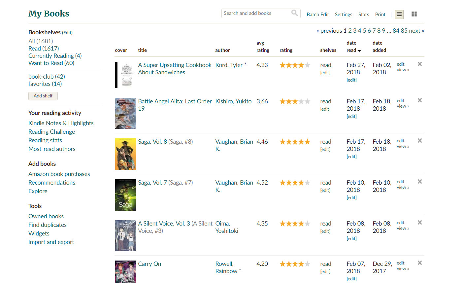Sort the list by avg rating column
The image size is (462, 283).
263,47
